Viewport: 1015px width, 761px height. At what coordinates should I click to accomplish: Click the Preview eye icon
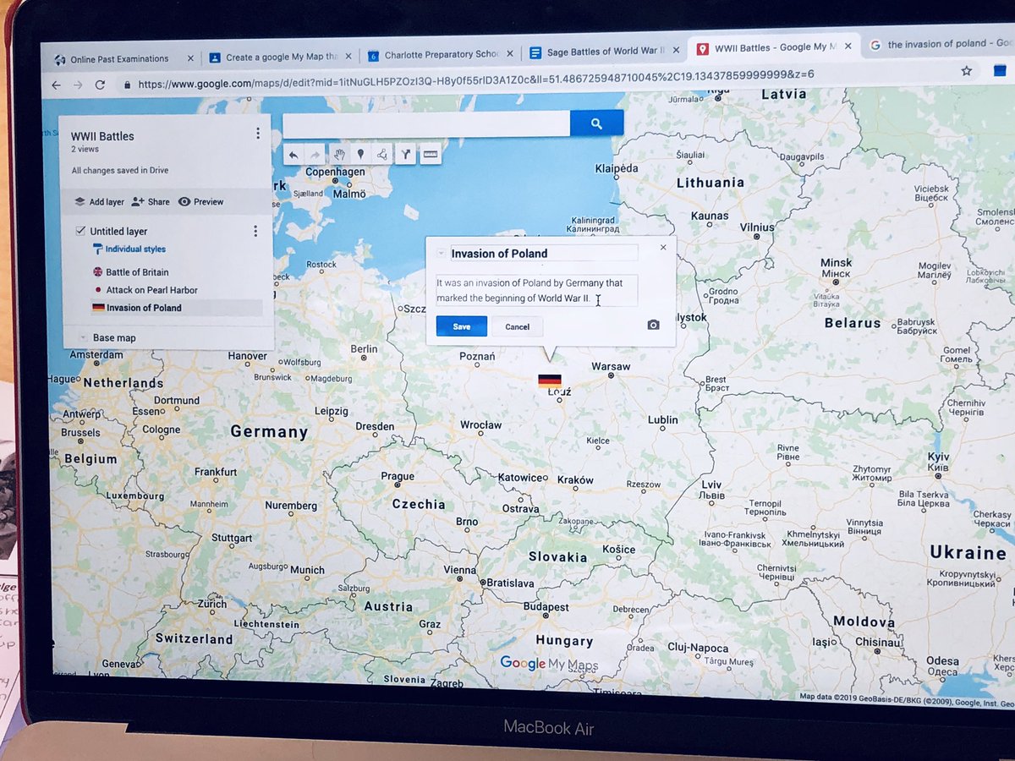184,202
